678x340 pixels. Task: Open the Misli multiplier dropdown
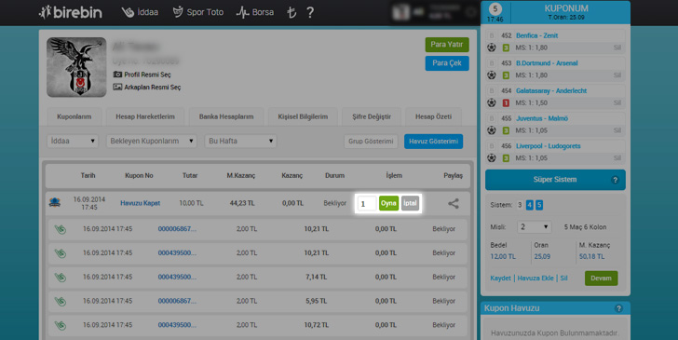(x=534, y=227)
